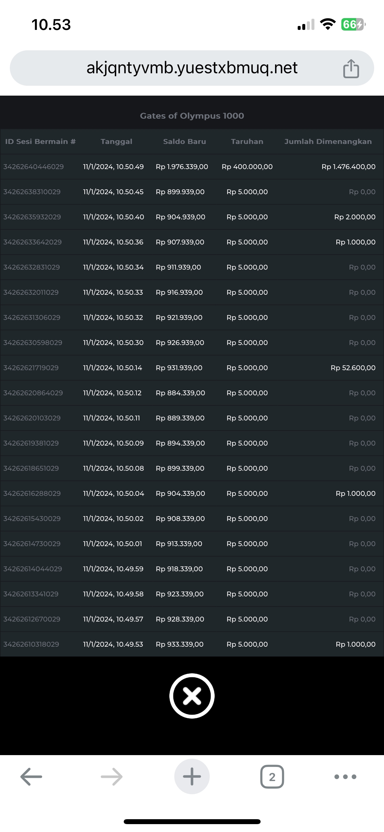Tap the URL address bar field
Viewport: 384px width, 832px height.
(192, 68)
